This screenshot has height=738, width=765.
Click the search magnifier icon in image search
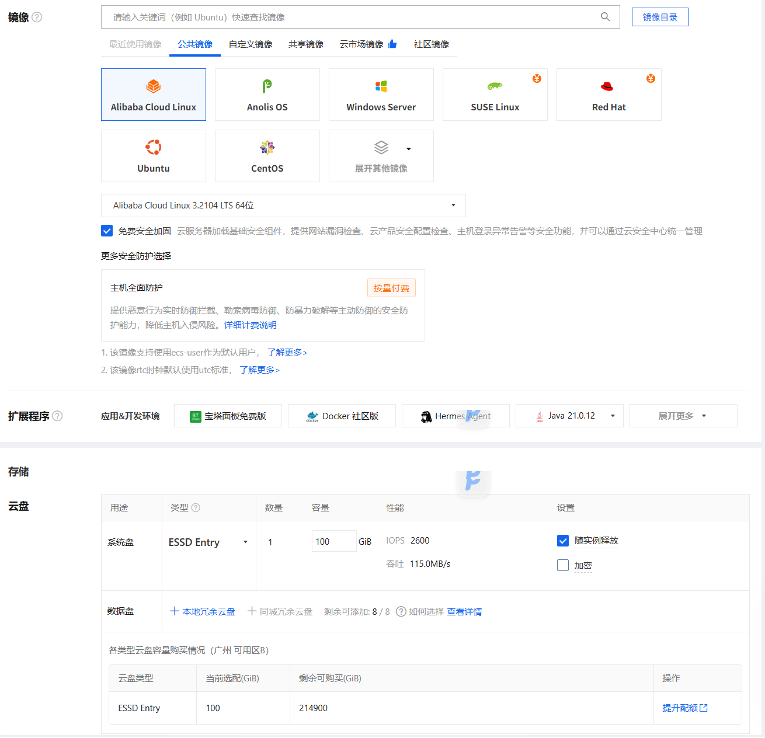tap(606, 17)
